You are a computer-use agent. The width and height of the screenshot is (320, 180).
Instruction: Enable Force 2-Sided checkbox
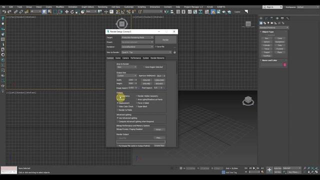coord(136,103)
